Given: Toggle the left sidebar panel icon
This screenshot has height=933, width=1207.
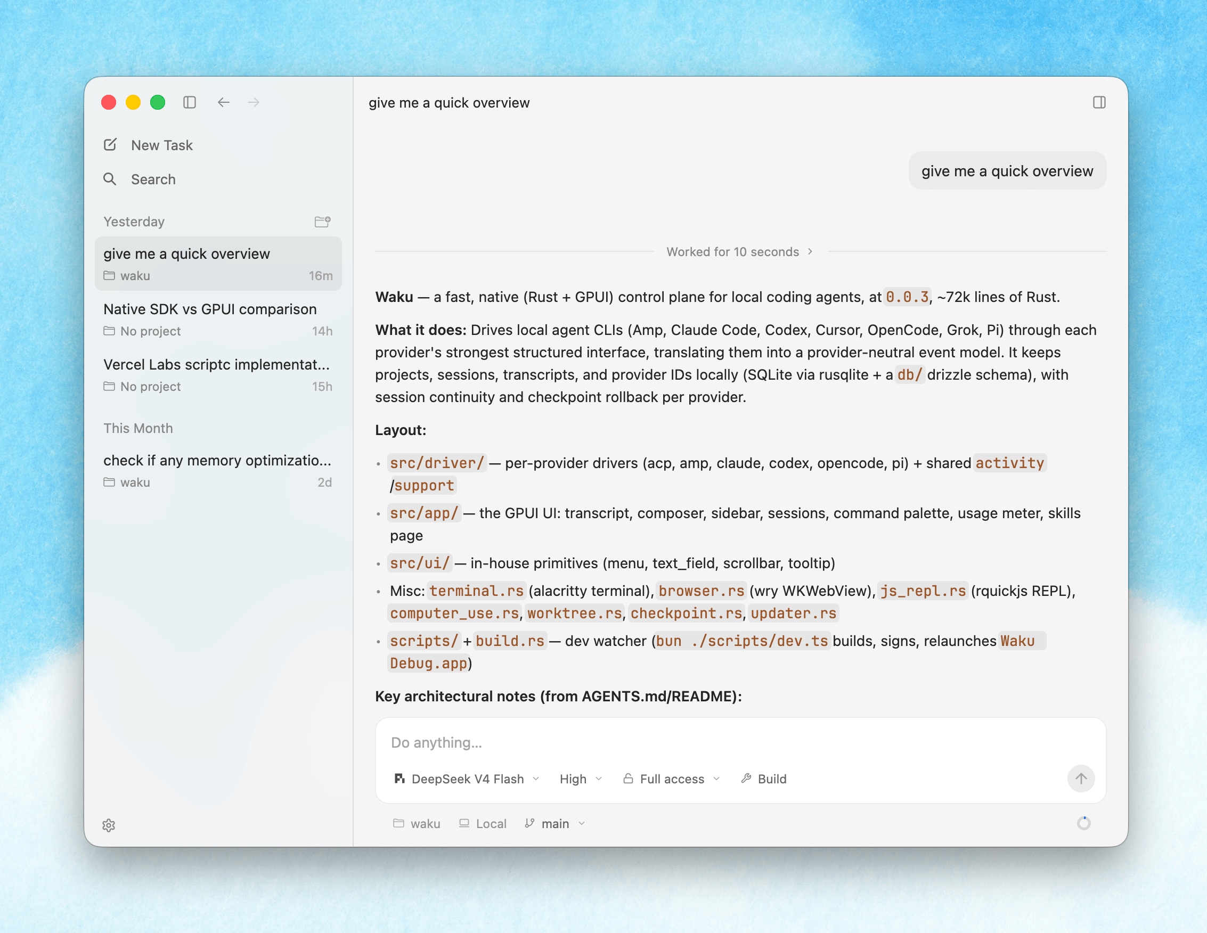Looking at the screenshot, I should pos(190,102).
